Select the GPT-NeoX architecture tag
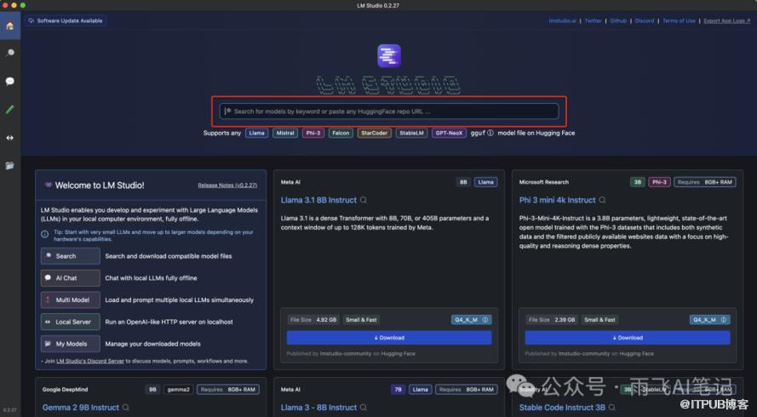This screenshot has width=757, height=417. 449,133
